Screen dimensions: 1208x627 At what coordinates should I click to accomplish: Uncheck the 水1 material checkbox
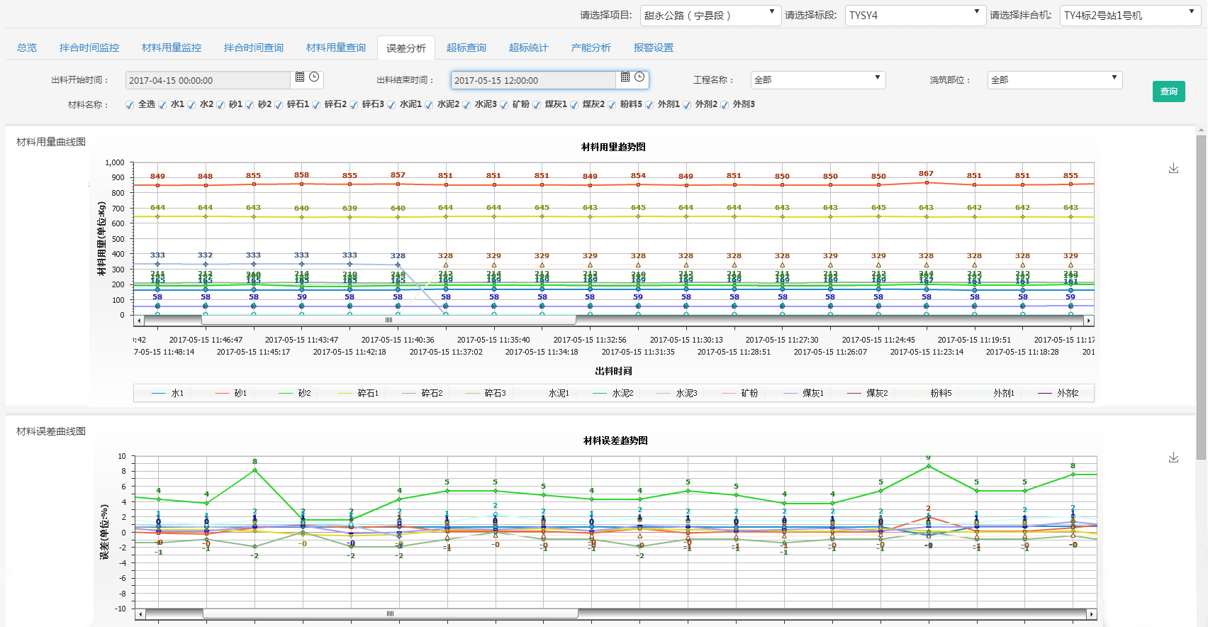[162, 105]
